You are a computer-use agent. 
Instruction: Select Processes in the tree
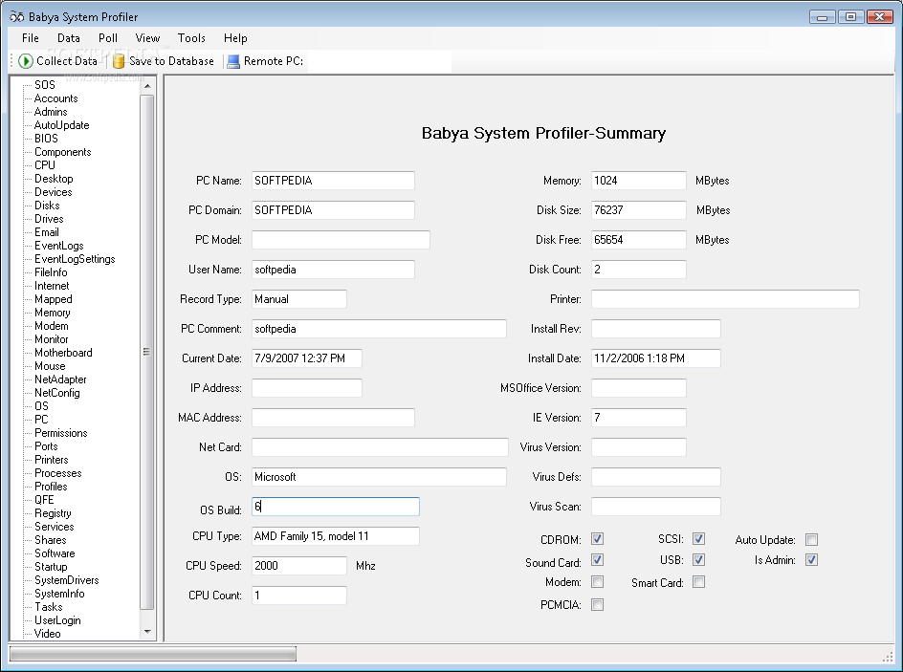[x=58, y=473]
